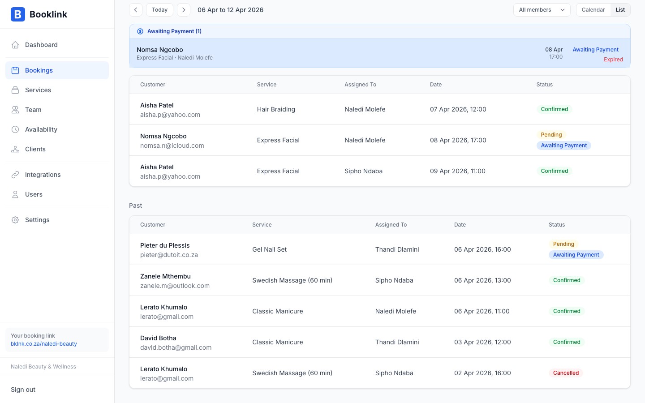Open the Settings gear
645x403 pixels.
[x=15, y=220]
